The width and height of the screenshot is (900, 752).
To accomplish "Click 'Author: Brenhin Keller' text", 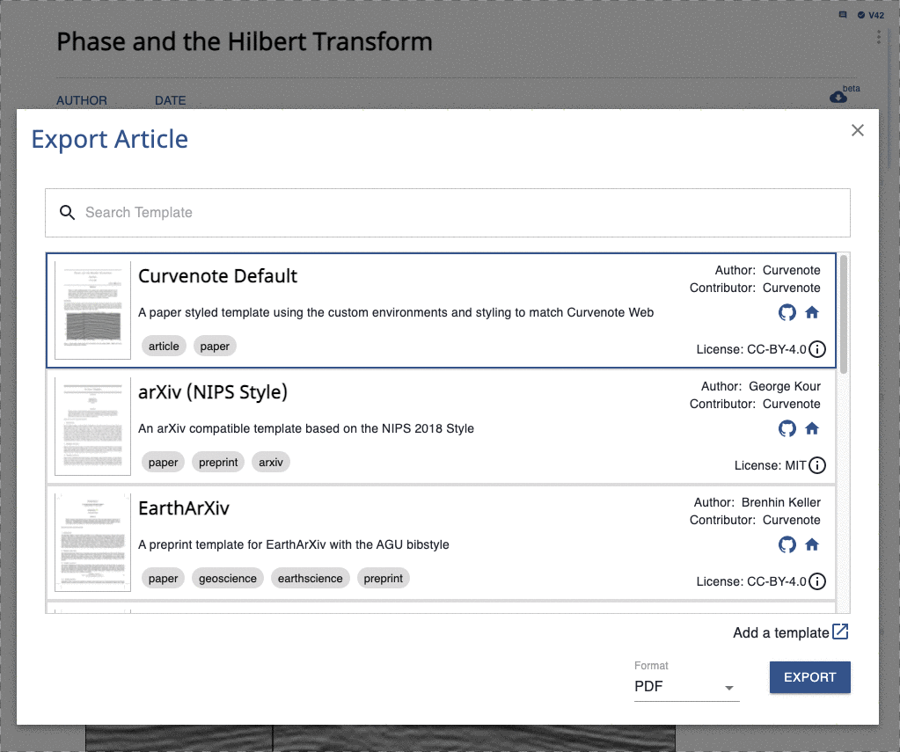I will [x=757, y=502].
